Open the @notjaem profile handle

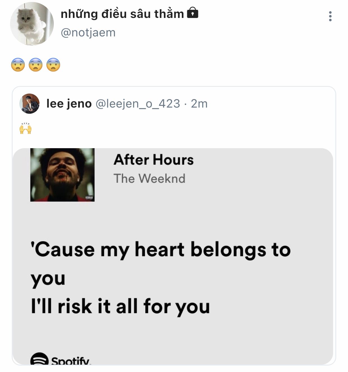pyautogui.click(x=88, y=32)
